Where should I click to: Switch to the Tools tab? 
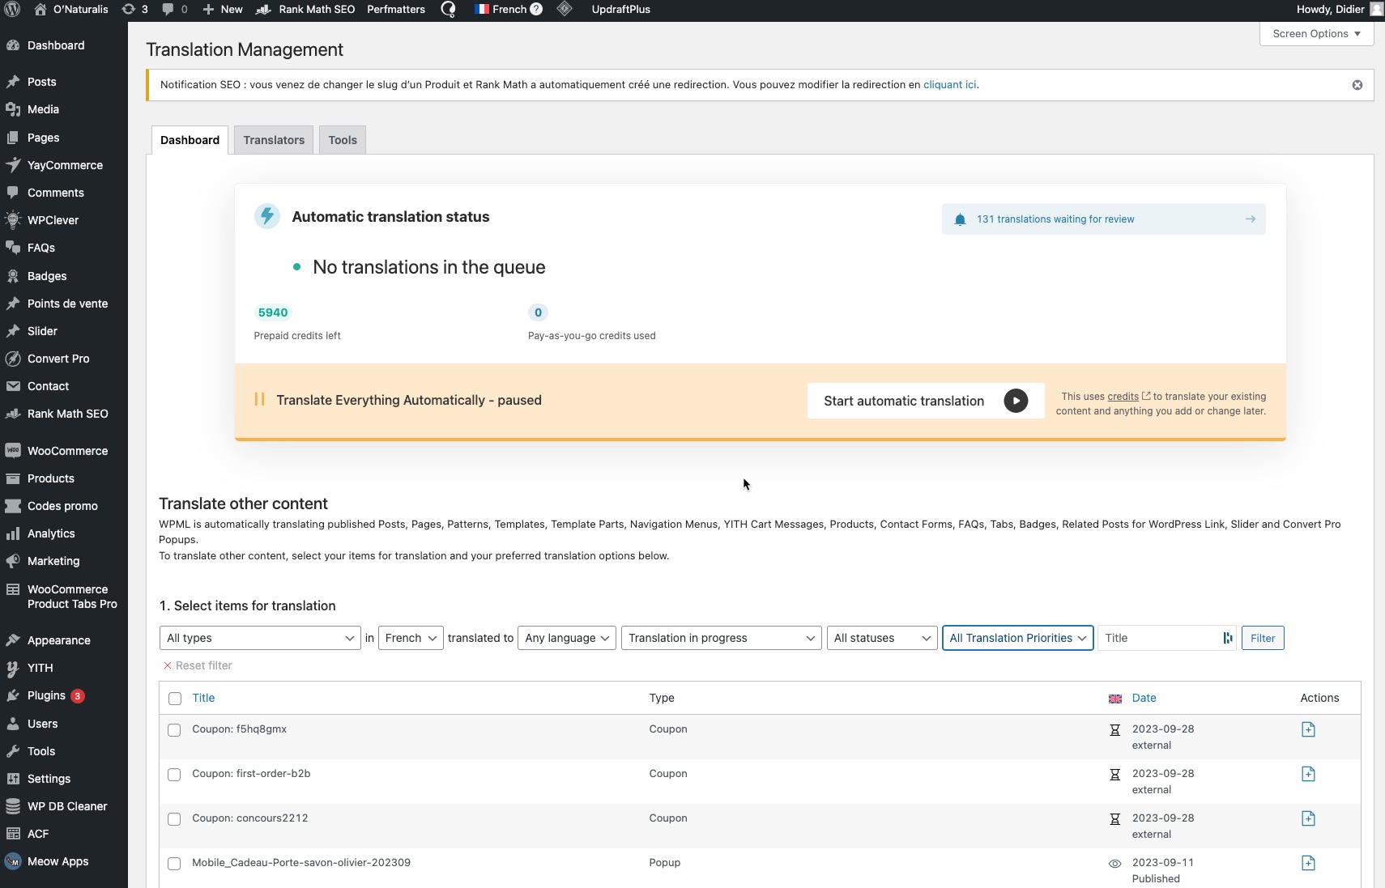coord(343,140)
